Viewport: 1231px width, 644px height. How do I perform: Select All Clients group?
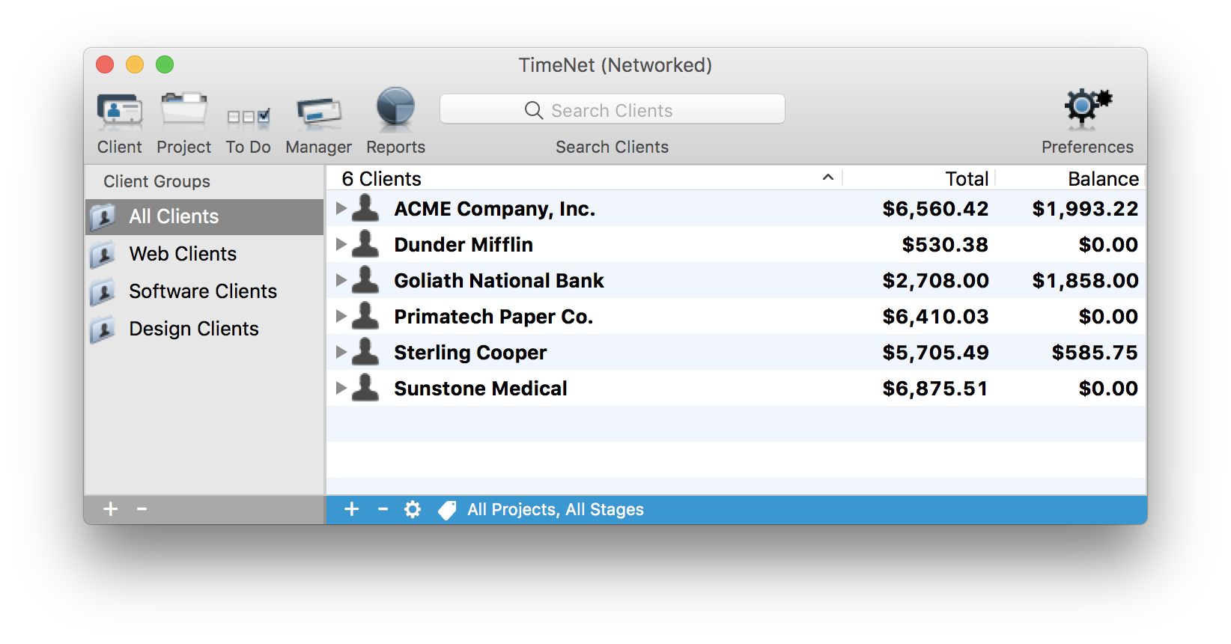click(204, 217)
